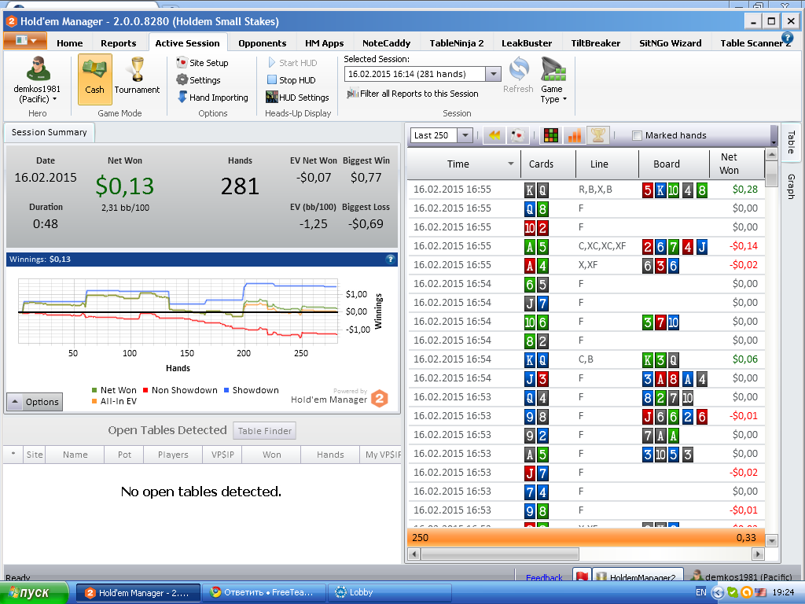
Task: Open HUD Settings
Action: [297, 98]
